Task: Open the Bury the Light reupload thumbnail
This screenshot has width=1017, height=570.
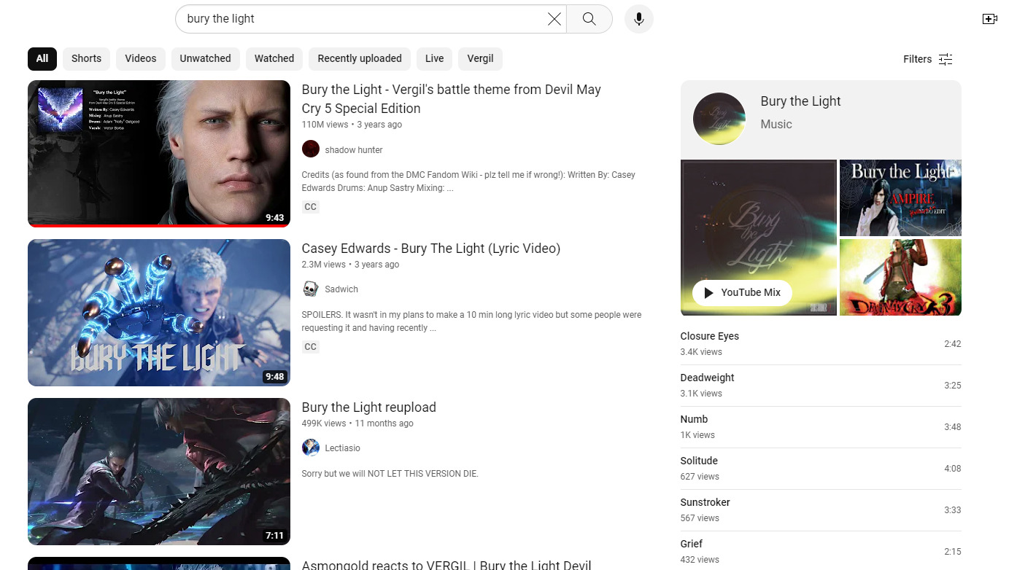Action: pyautogui.click(x=159, y=471)
